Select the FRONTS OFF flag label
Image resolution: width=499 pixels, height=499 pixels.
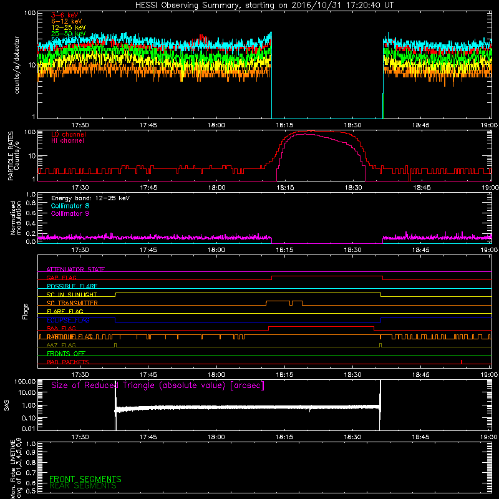pyautogui.click(x=66, y=354)
